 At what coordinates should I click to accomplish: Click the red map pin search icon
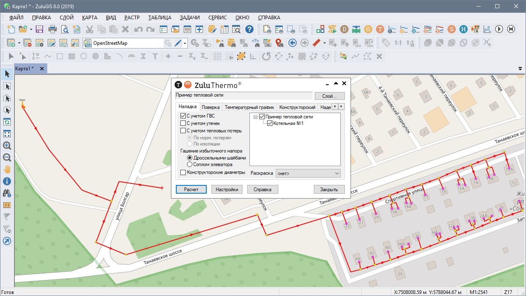pyautogui.click(x=279, y=43)
